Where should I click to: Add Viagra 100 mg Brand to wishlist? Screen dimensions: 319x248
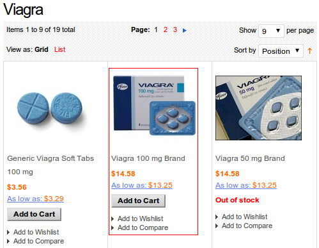tap(140, 219)
